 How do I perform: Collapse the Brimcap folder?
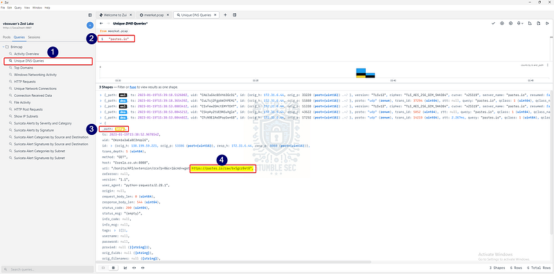[3, 47]
